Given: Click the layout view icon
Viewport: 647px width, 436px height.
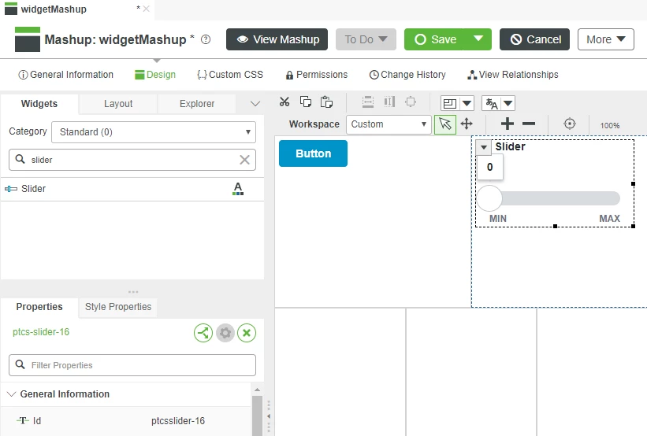Looking at the screenshot, I should click(450, 103).
